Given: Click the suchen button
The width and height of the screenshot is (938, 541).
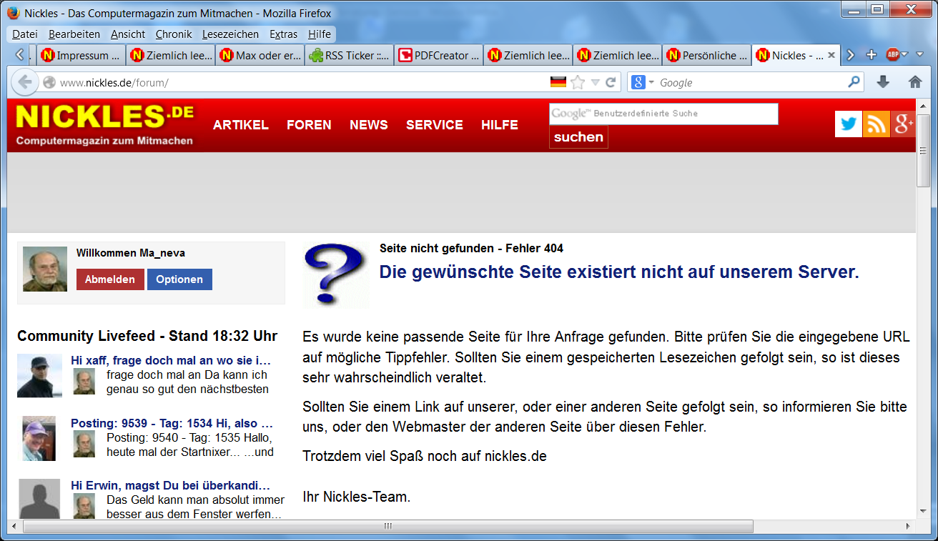Looking at the screenshot, I should pos(578,137).
